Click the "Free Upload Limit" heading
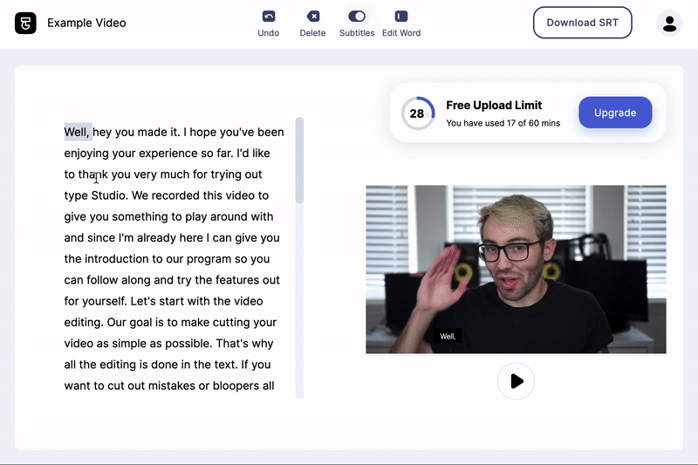 point(494,106)
